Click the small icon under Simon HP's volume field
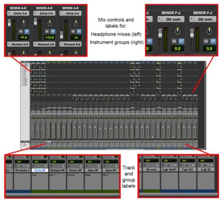This screenshot has width=221, height=199. click(81, 165)
